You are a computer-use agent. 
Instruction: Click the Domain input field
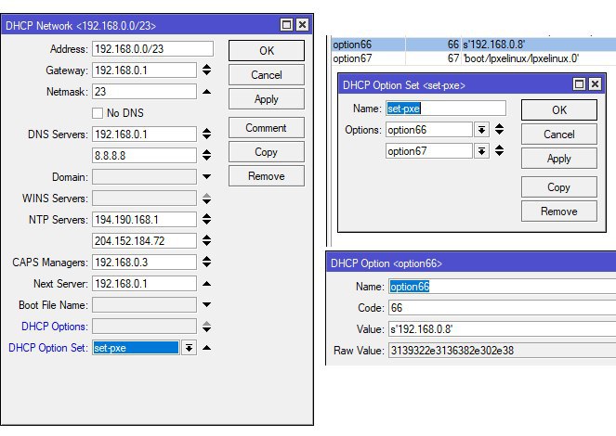144,177
